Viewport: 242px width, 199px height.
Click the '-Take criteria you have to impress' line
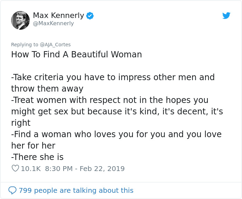(113, 77)
